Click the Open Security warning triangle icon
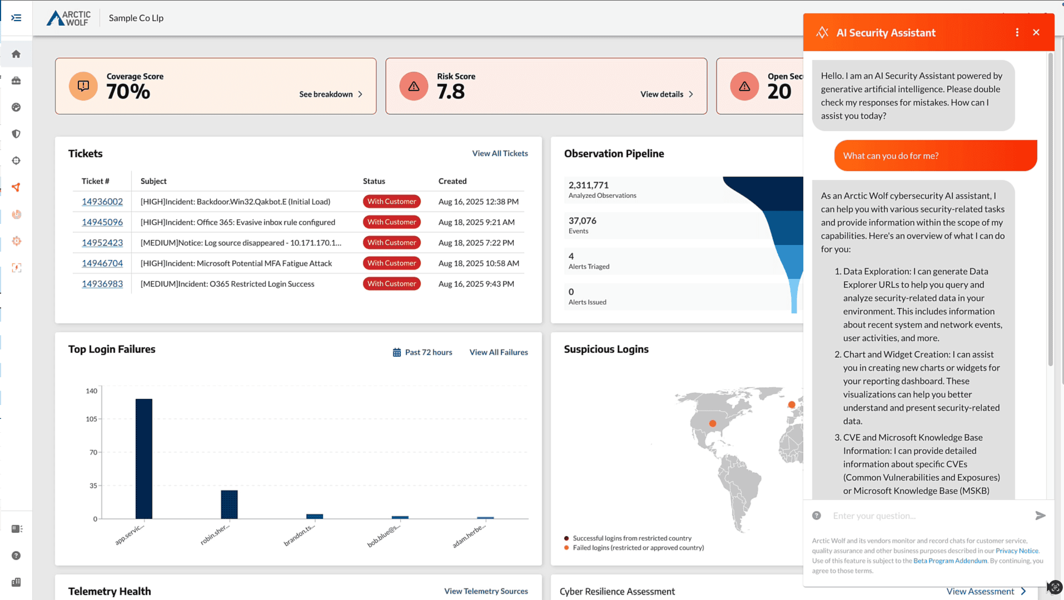The height and width of the screenshot is (600, 1064). point(744,86)
